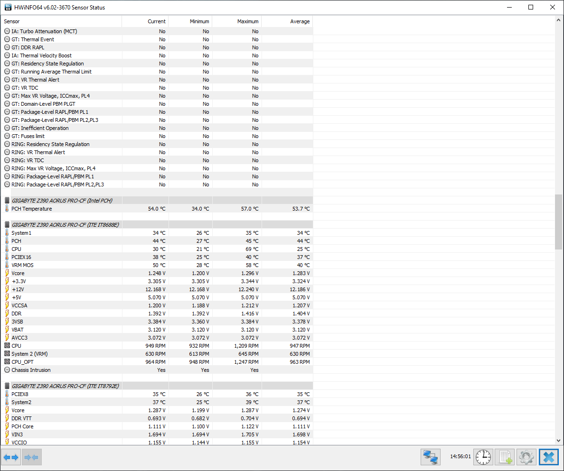564x471 pixels.
Task: Select the GIGABYTE Z390 (ITE IT8688E) group row
Action: (x=157, y=225)
